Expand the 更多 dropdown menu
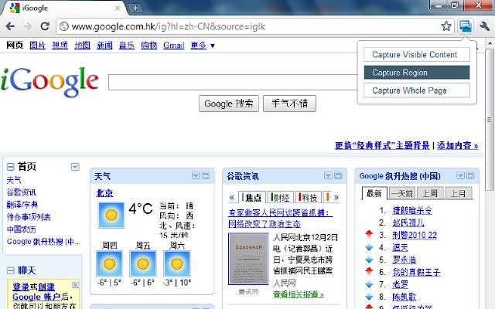The height and width of the screenshot is (309, 495). [x=203, y=46]
